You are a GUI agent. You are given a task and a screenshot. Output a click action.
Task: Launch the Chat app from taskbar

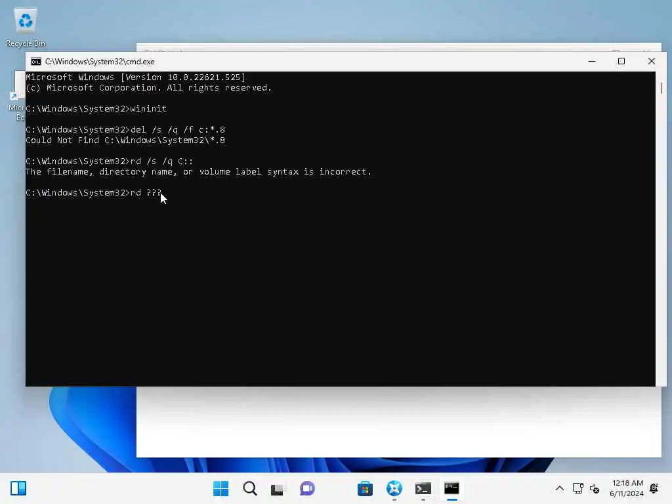pos(307,488)
